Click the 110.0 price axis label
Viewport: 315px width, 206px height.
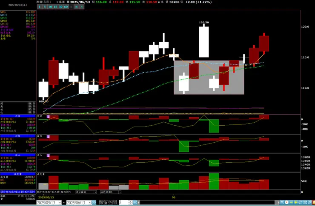click(305, 88)
